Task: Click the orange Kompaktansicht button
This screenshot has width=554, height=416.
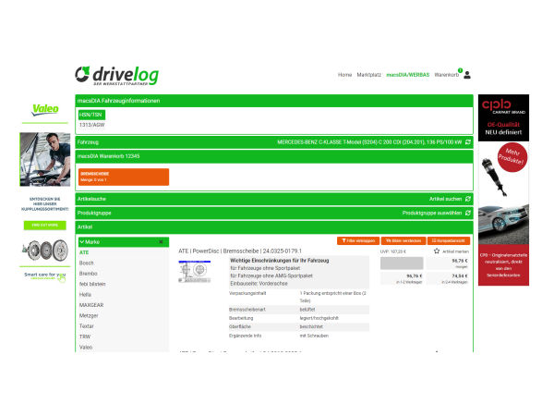Action: [x=449, y=241]
